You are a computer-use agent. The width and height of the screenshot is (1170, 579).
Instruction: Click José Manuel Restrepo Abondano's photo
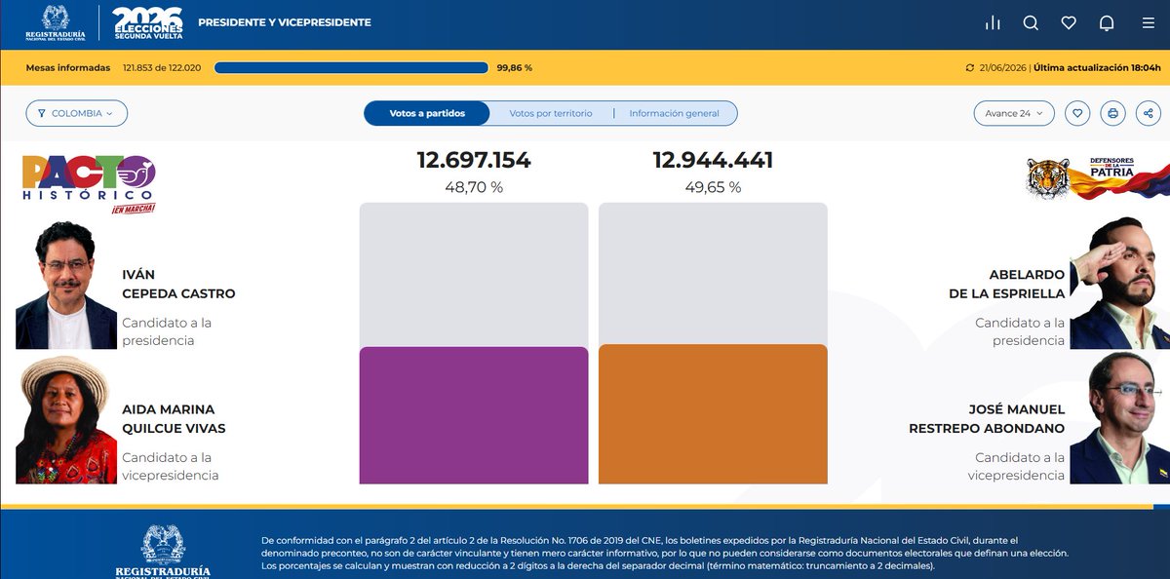1119,417
